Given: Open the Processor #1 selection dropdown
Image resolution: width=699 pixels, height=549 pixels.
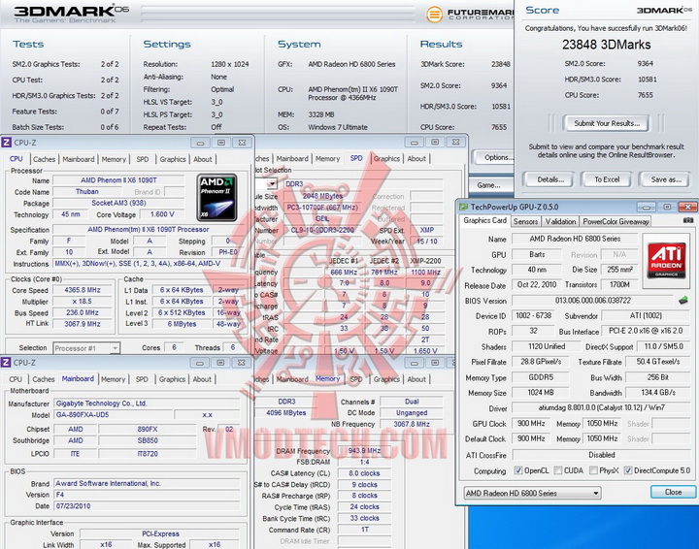Looking at the screenshot, I should [x=86, y=348].
